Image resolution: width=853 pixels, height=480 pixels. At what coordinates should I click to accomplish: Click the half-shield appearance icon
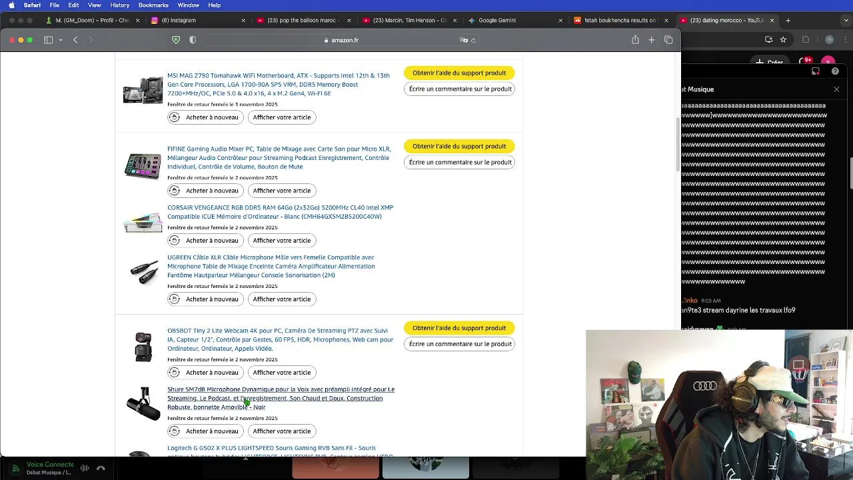[x=193, y=40]
